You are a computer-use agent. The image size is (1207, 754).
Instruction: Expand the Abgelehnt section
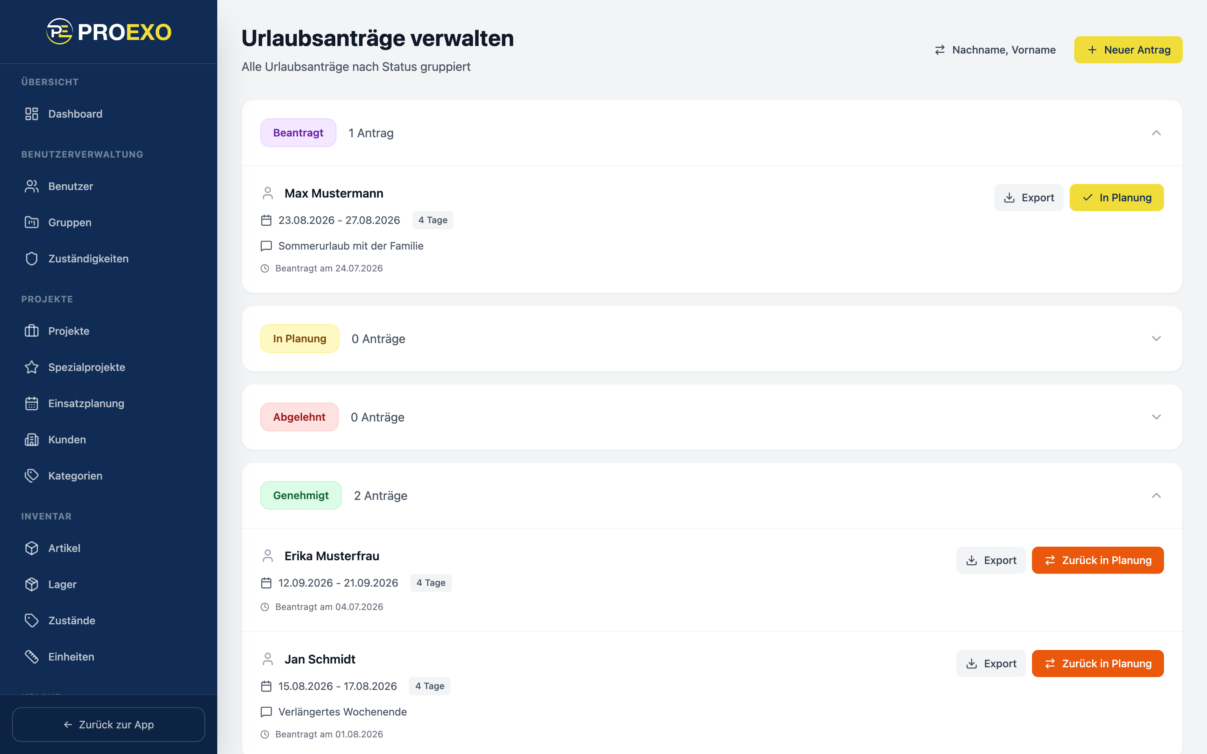click(1156, 417)
